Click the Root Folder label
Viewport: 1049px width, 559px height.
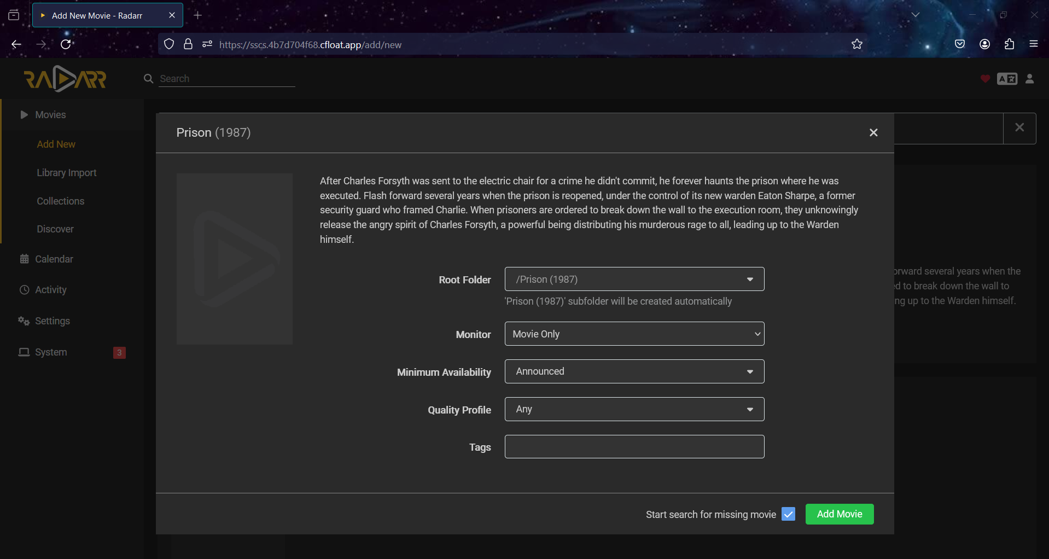(x=465, y=279)
